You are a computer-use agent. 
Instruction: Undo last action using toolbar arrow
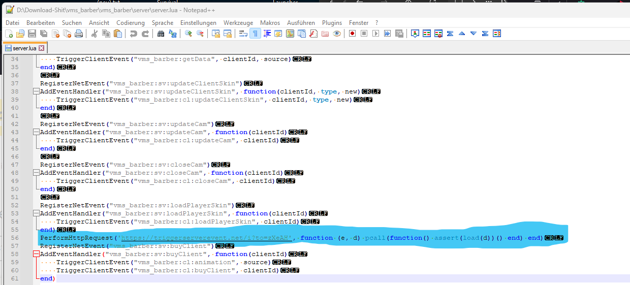pyautogui.click(x=134, y=34)
